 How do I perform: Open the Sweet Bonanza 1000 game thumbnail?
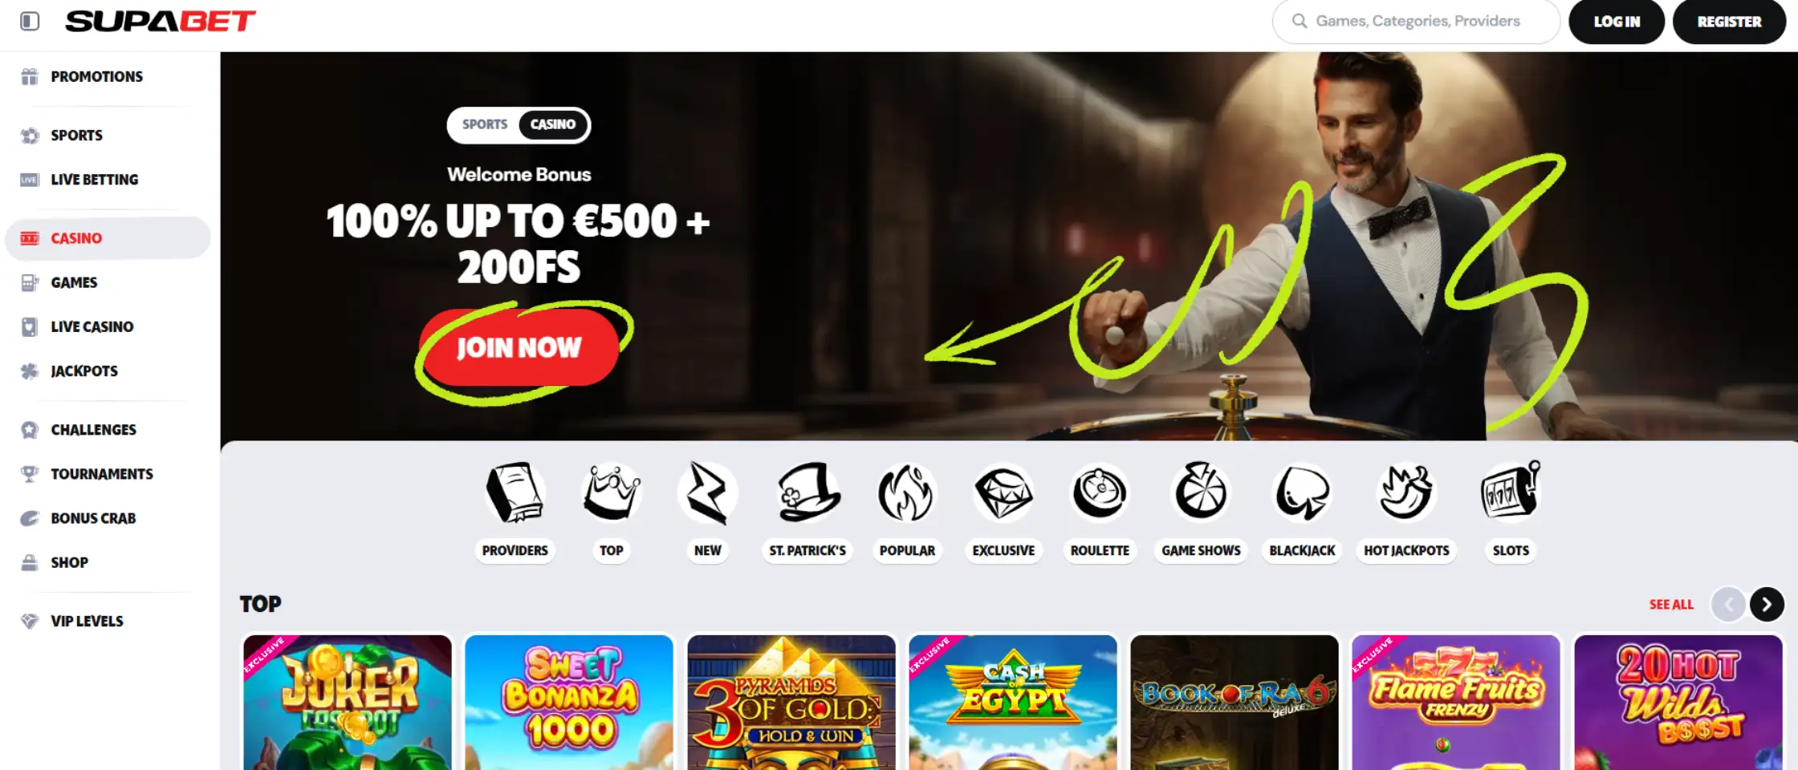pyautogui.click(x=569, y=703)
